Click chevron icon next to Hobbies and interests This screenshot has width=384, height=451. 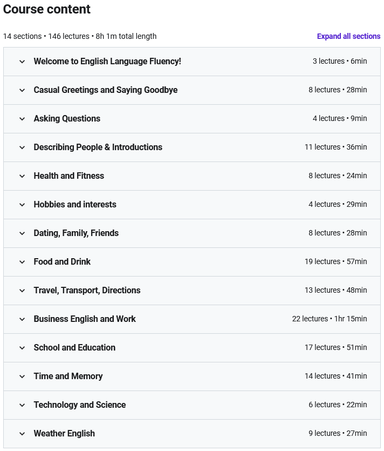[22, 205]
